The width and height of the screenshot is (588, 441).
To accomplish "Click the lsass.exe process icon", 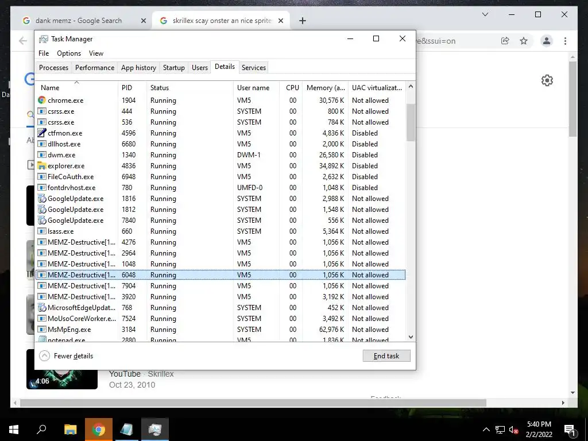I will point(42,231).
